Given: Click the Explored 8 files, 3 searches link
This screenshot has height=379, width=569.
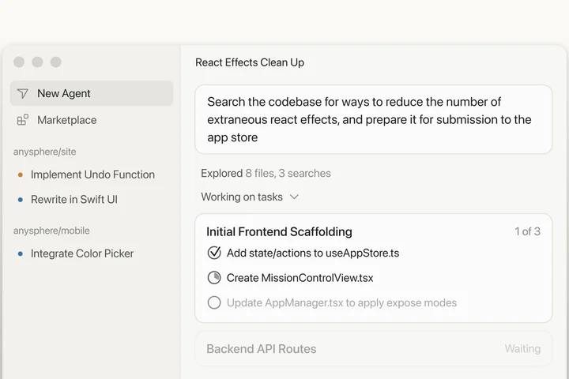Looking at the screenshot, I should 266,173.
